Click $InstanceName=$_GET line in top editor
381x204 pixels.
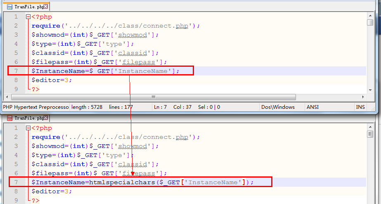pyautogui.click(x=105, y=71)
